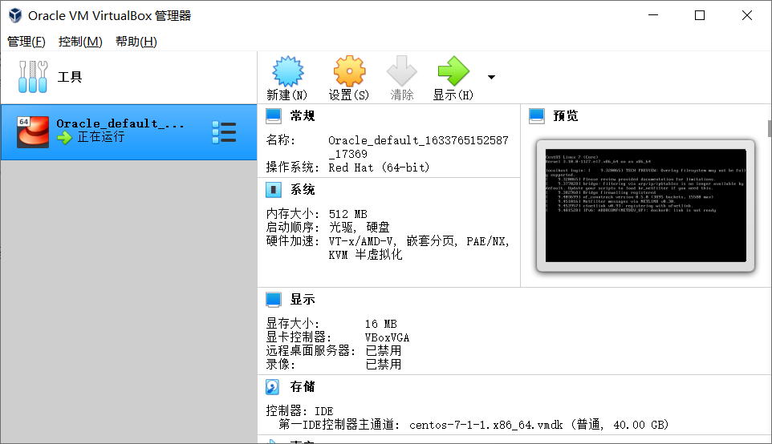Click the Discard (清除) arrow icon
Image resolution: width=772 pixels, height=444 pixels.
pos(402,71)
